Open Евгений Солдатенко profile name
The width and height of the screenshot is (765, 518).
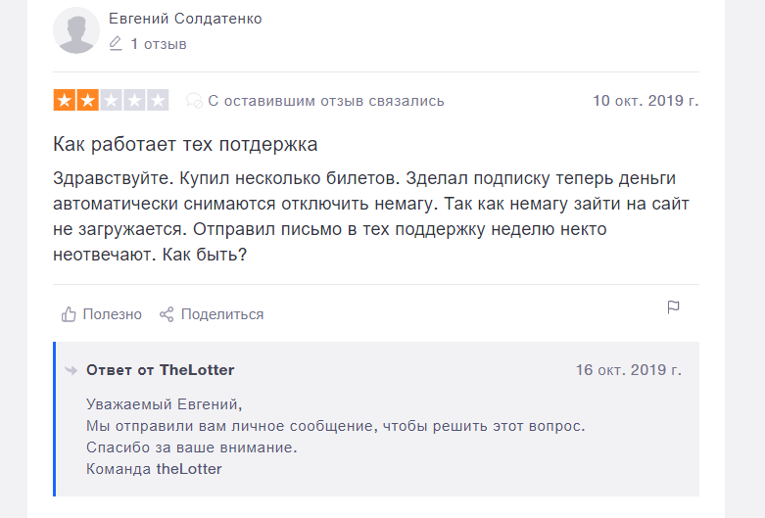[x=185, y=19]
